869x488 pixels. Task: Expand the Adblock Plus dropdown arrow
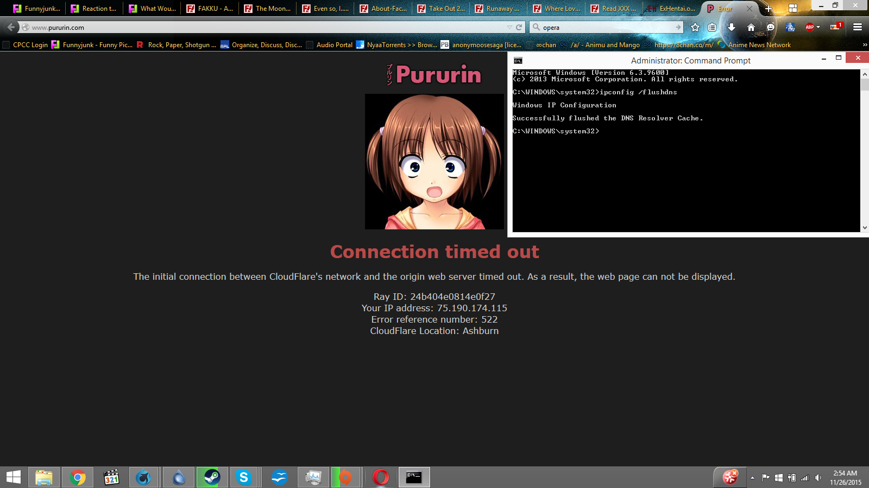(x=818, y=27)
